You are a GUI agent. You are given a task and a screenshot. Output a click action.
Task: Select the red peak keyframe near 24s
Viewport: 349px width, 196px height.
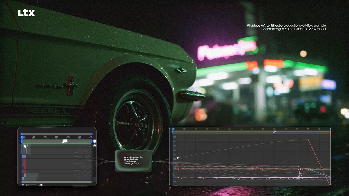pos(308,139)
